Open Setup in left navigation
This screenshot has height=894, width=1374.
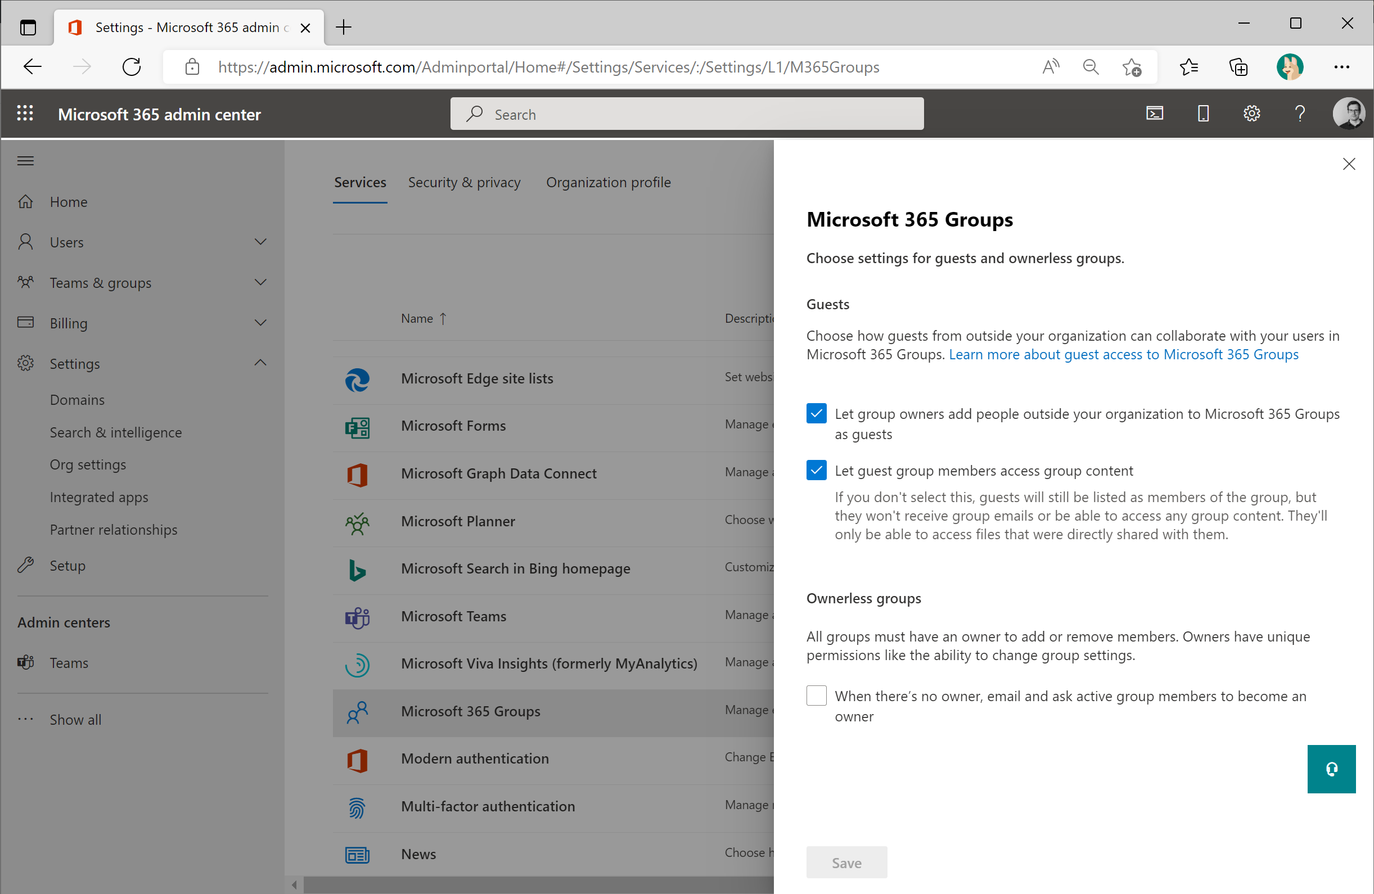click(67, 566)
